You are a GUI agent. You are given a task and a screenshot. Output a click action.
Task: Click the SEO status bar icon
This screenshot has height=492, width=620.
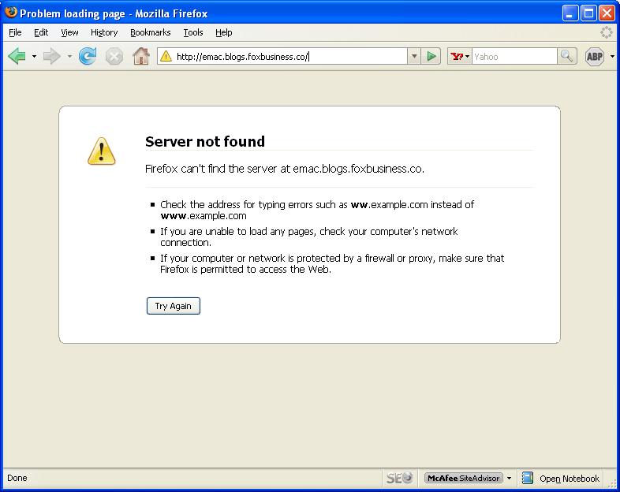pyautogui.click(x=399, y=478)
